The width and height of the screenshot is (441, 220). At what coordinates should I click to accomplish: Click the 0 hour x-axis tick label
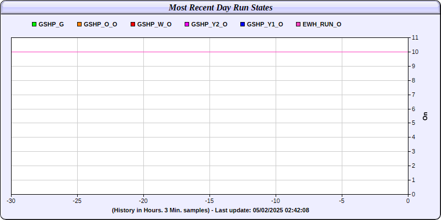pos(408,201)
